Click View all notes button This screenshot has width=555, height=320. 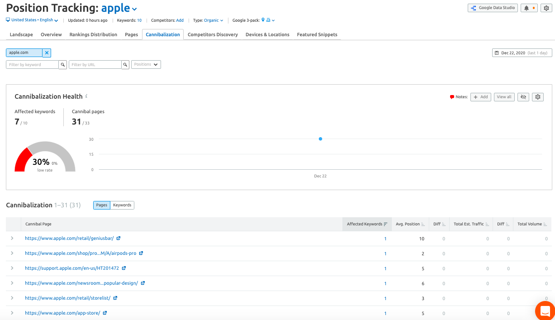tap(504, 97)
